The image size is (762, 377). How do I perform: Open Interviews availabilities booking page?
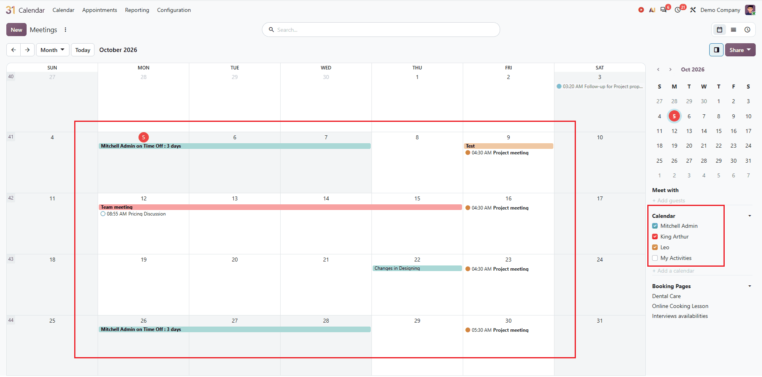tap(680, 316)
